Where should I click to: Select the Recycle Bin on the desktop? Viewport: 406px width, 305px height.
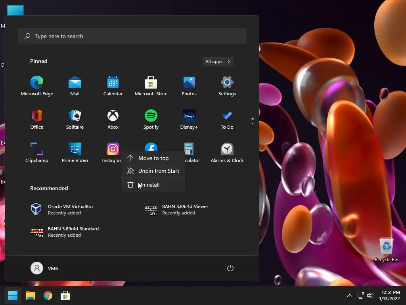tap(386, 250)
